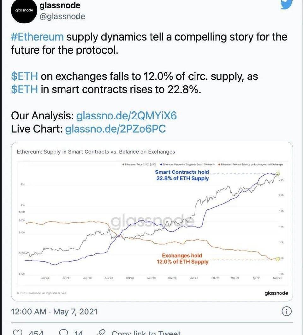303x335 pixels.
Task: Open the glassnode profile avatar
Action: [24, 10]
